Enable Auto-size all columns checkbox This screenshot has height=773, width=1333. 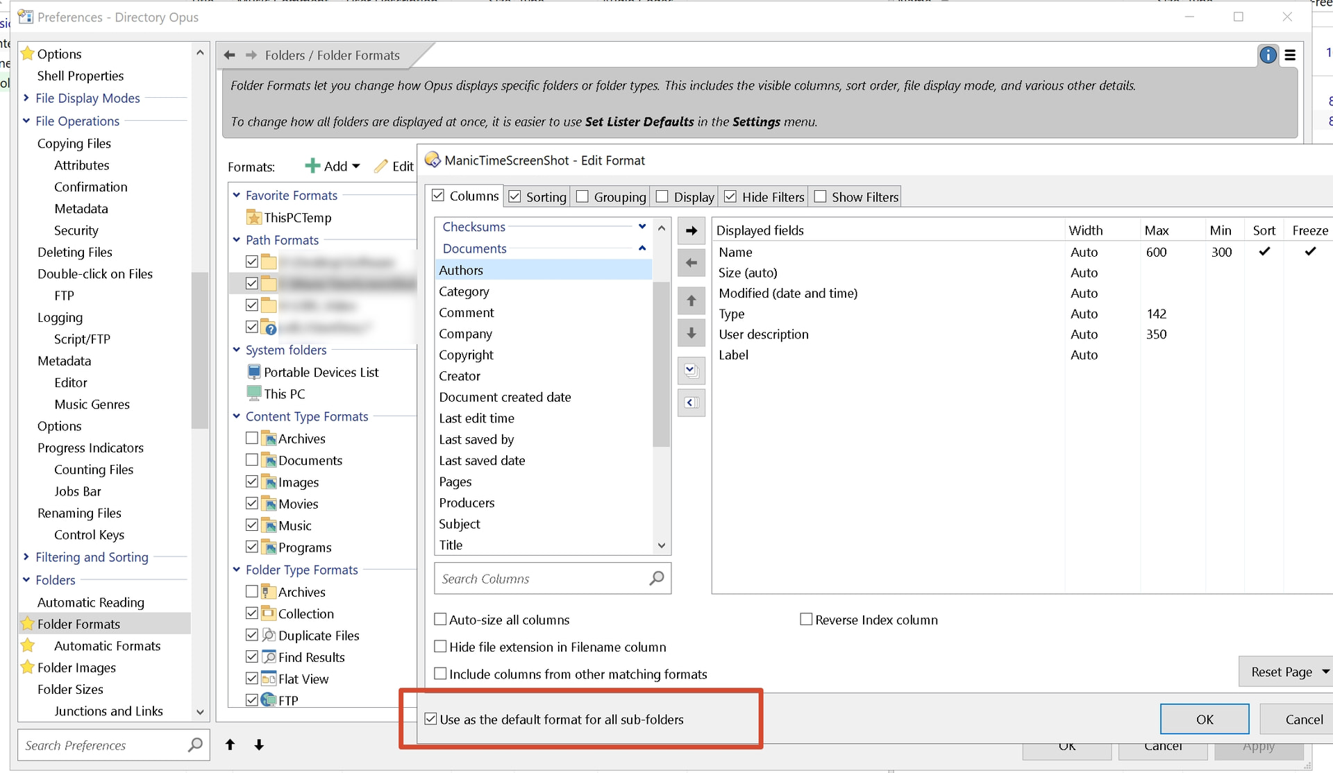tap(441, 620)
